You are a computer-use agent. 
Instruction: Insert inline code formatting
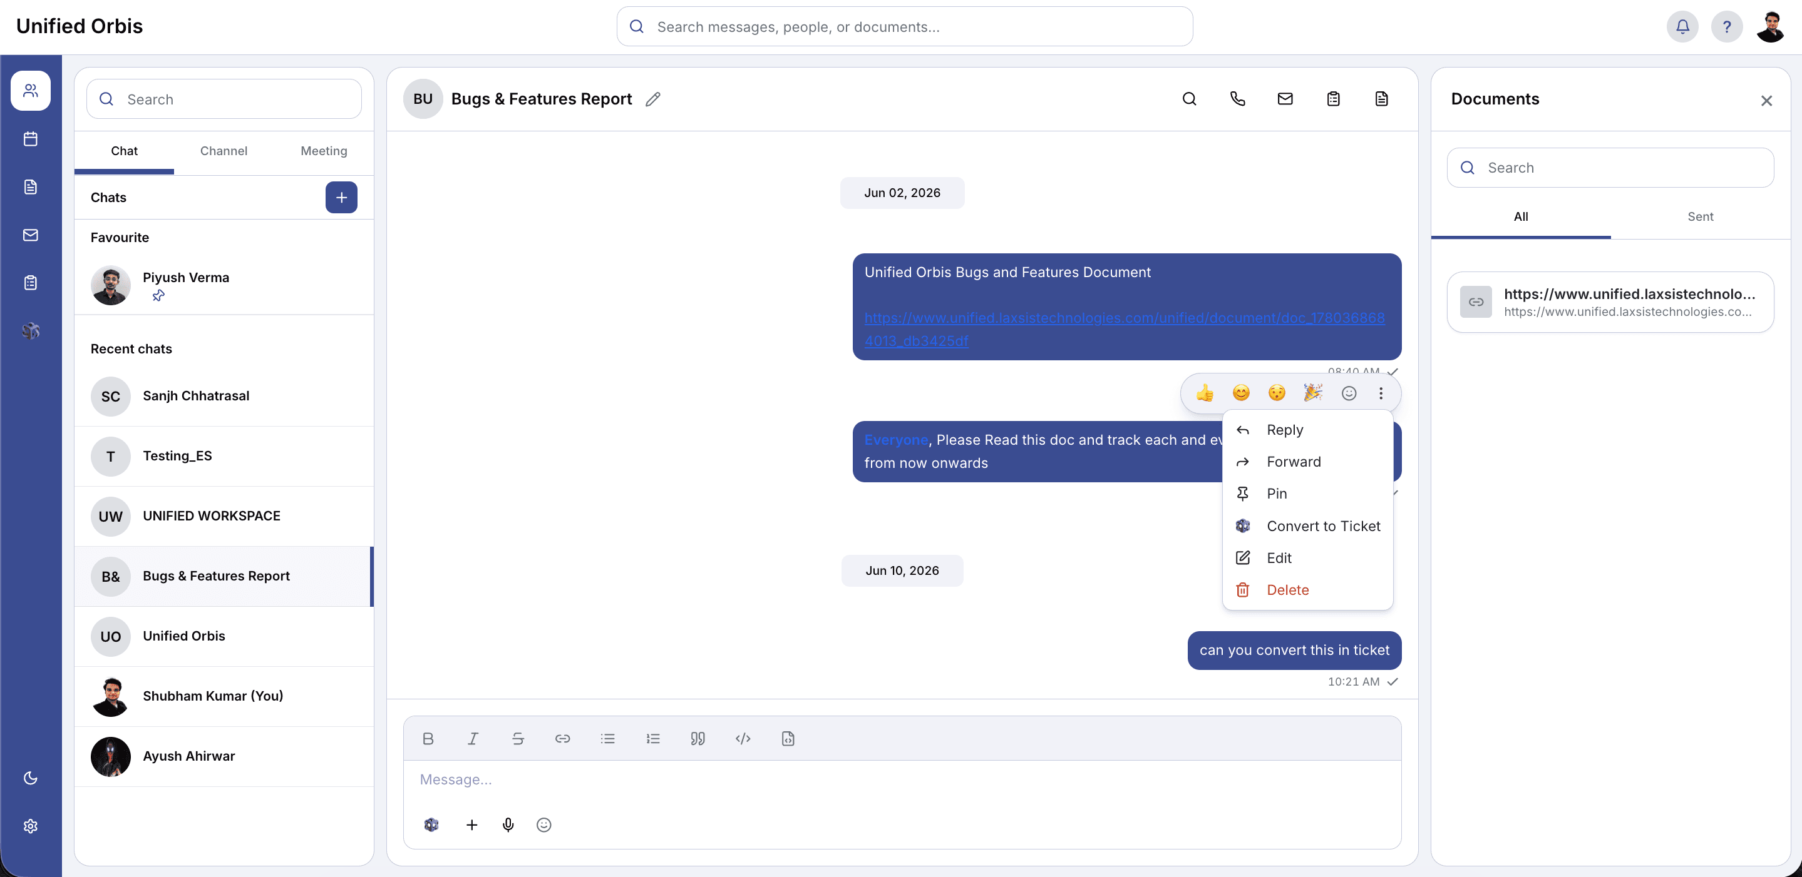pyautogui.click(x=743, y=739)
